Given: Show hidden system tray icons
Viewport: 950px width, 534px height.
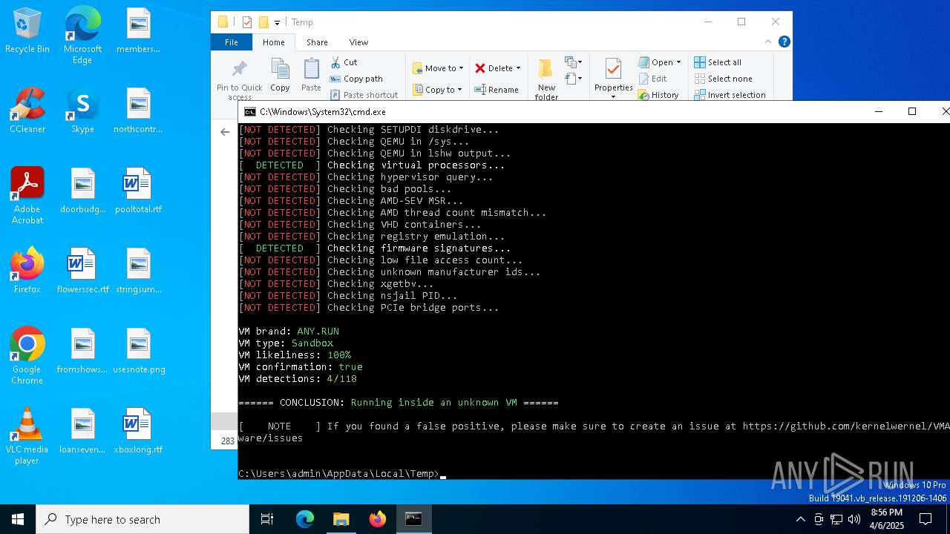Looking at the screenshot, I should [x=800, y=519].
